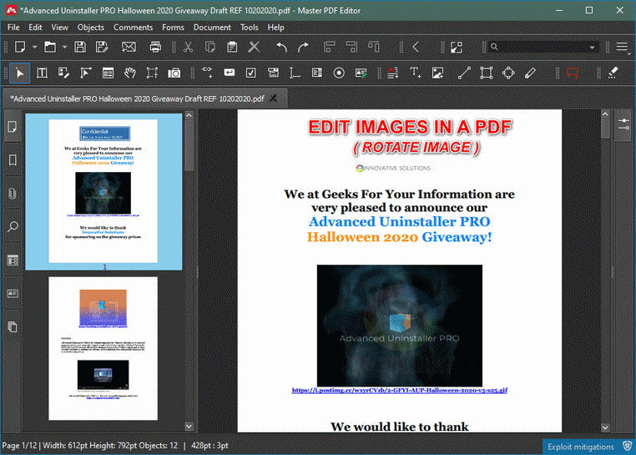This screenshot has width=636, height=455.
Task: Toggle the Object Inspector panel on right
Action: point(623,124)
